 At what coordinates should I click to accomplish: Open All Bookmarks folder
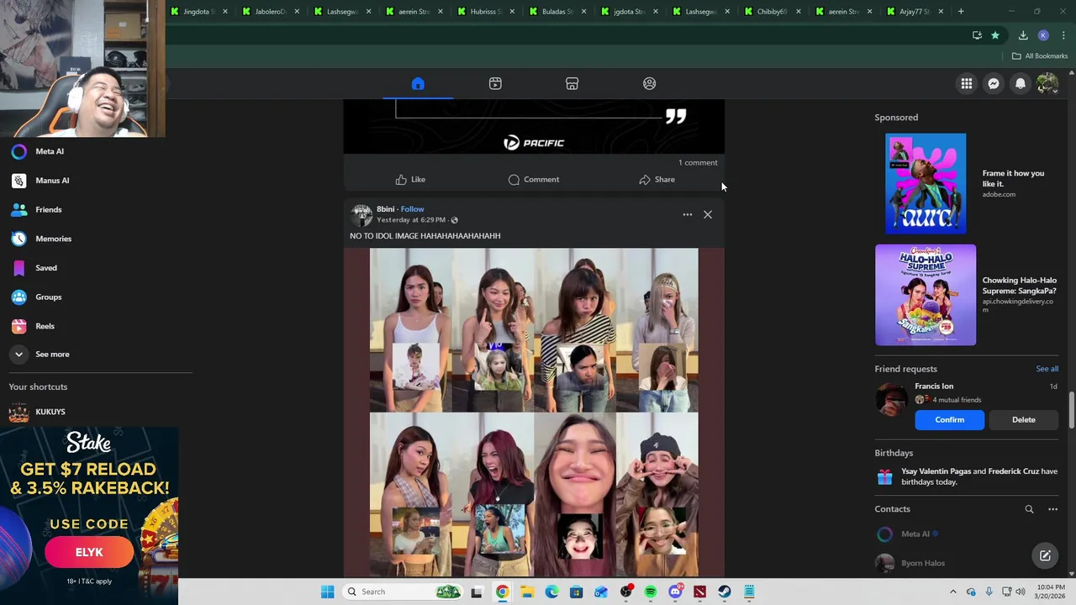pyautogui.click(x=1039, y=56)
